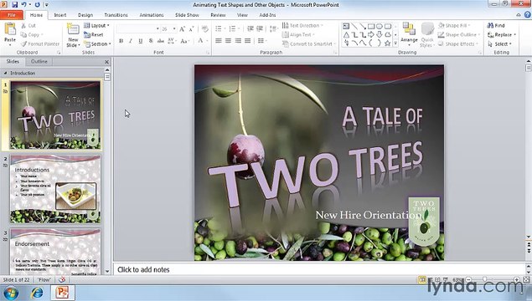The height and width of the screenshot is (301, 532).
Task: Click the Cut command
Action: [28, 26]
